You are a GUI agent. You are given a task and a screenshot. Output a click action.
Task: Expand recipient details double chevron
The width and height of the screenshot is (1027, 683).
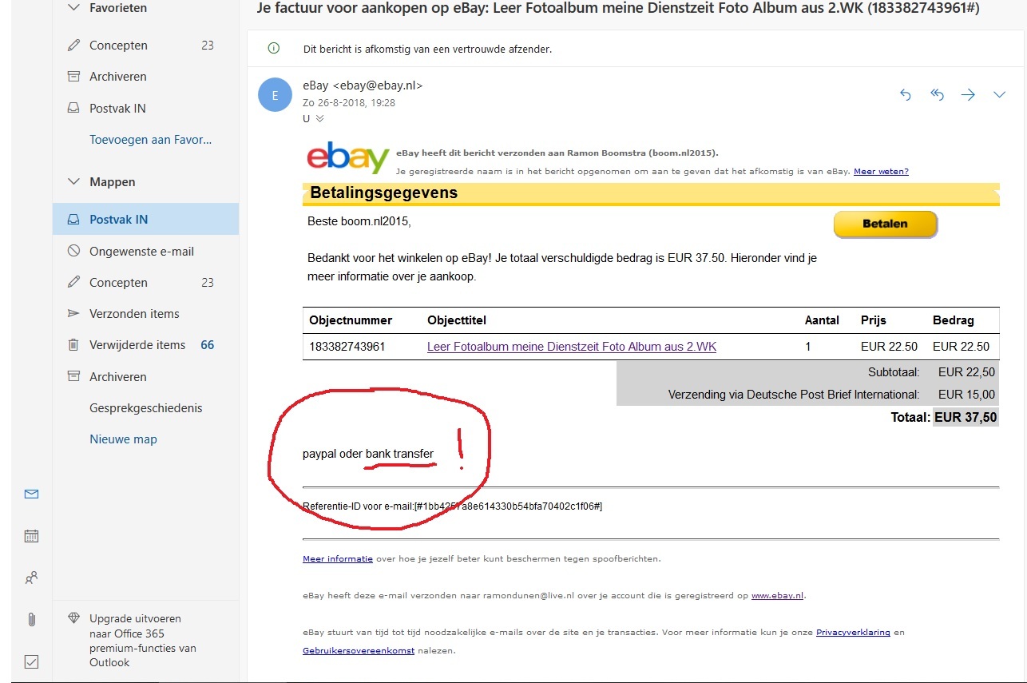[x=319, y=118]
